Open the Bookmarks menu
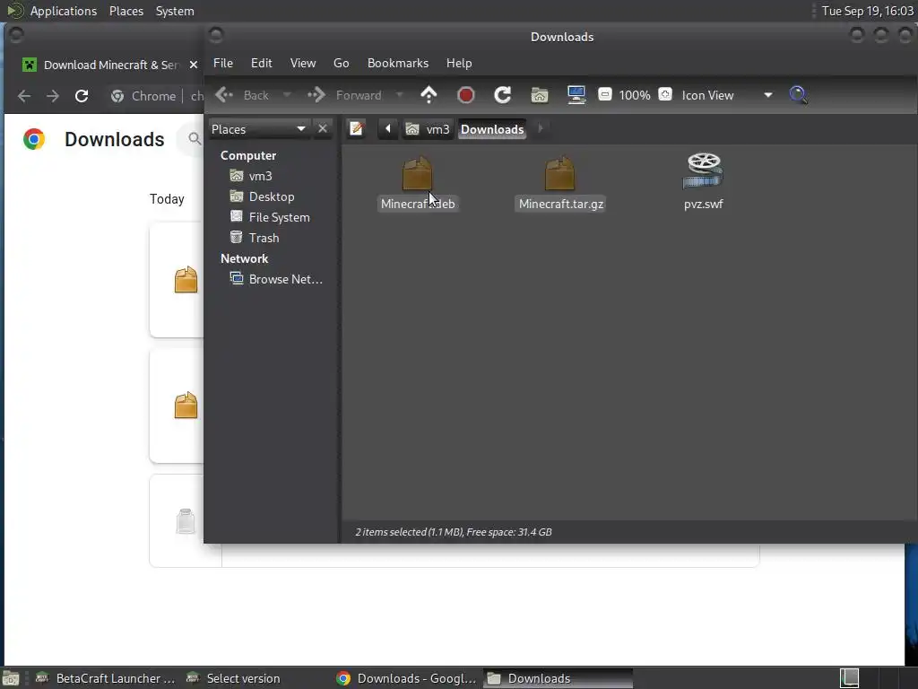 pos(397,64)
